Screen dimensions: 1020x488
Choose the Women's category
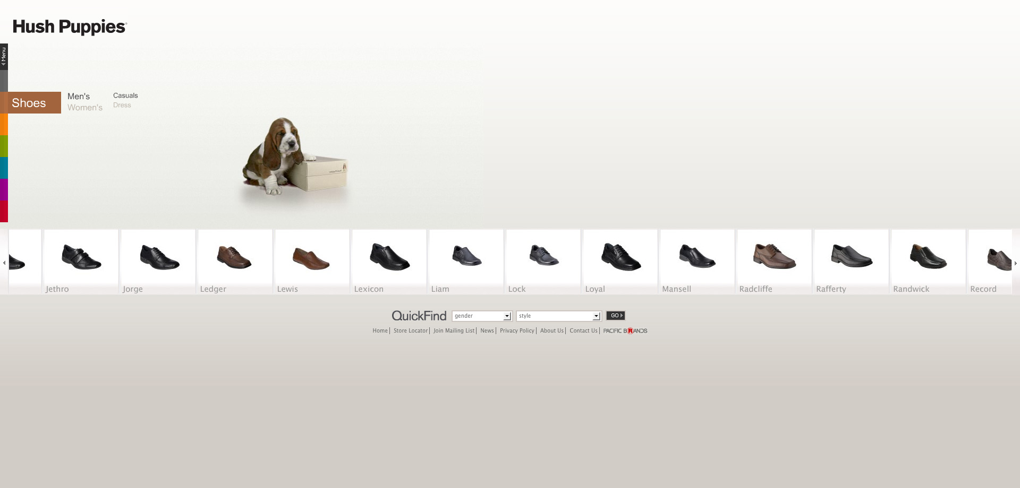coord(85,107)
